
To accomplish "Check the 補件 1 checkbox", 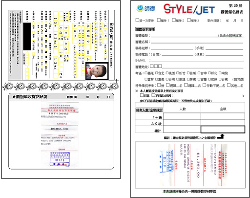I will pos(159,20).
